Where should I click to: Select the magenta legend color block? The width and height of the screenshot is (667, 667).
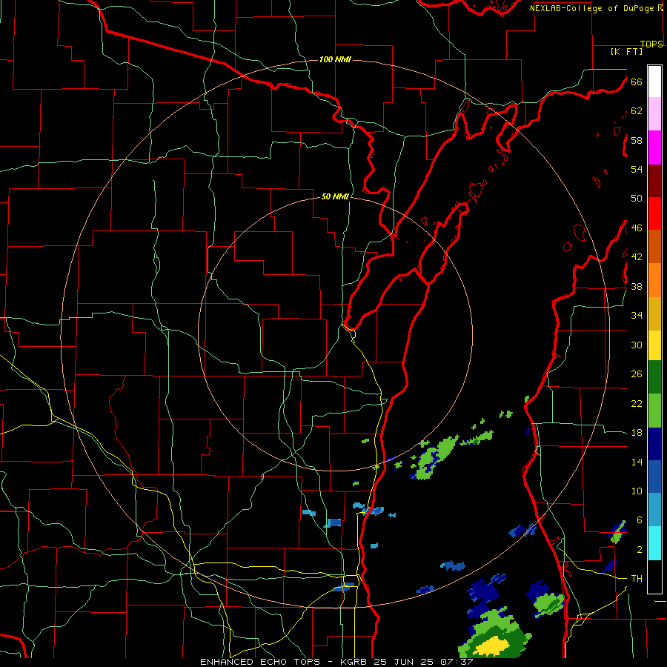[x=654, y=147]
